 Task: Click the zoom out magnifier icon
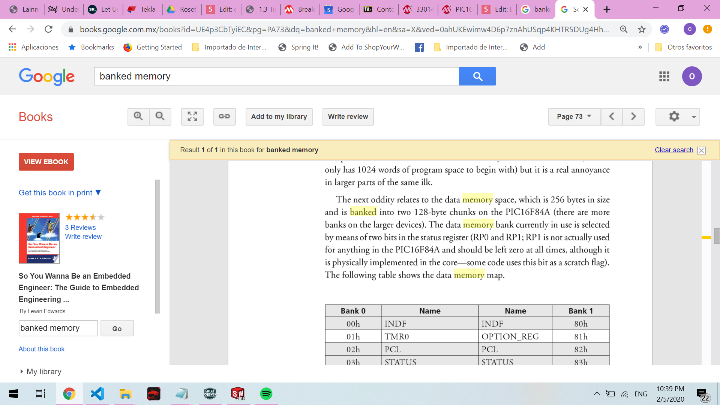160,117
